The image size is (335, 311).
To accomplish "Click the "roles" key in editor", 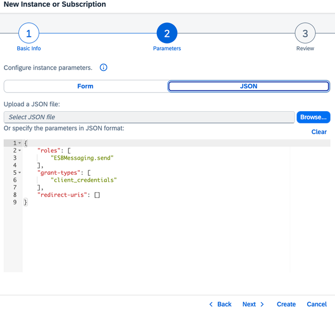I will tap(49, 150).
